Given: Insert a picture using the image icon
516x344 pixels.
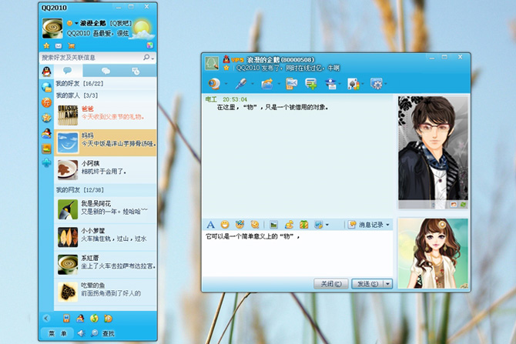Looking at the screenshot, I should 273,225.
